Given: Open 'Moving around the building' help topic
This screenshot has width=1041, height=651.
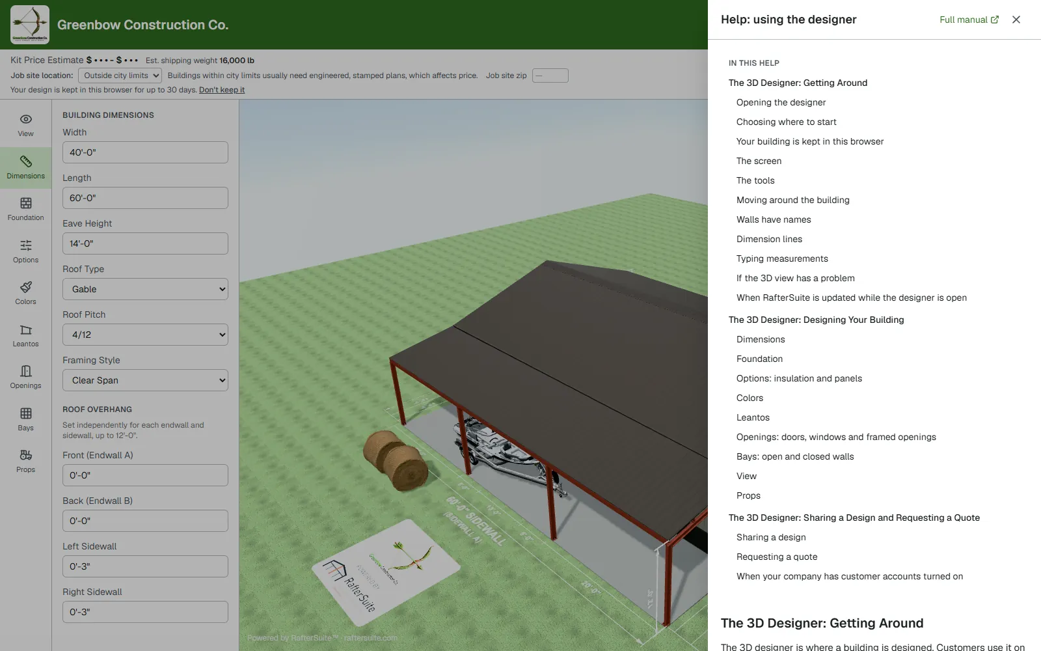Looking at the screenshot, I should [x=792, y=200].
